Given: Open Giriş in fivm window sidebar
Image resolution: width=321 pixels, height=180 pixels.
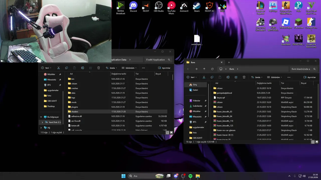Looking at the screenshot, I should coord(196,85).
